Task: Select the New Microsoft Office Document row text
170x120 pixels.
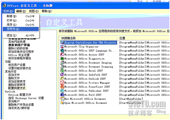Action: tap(85, 99)
